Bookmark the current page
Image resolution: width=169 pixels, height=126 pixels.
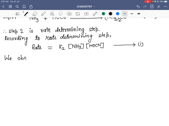(x=24, y=7)
